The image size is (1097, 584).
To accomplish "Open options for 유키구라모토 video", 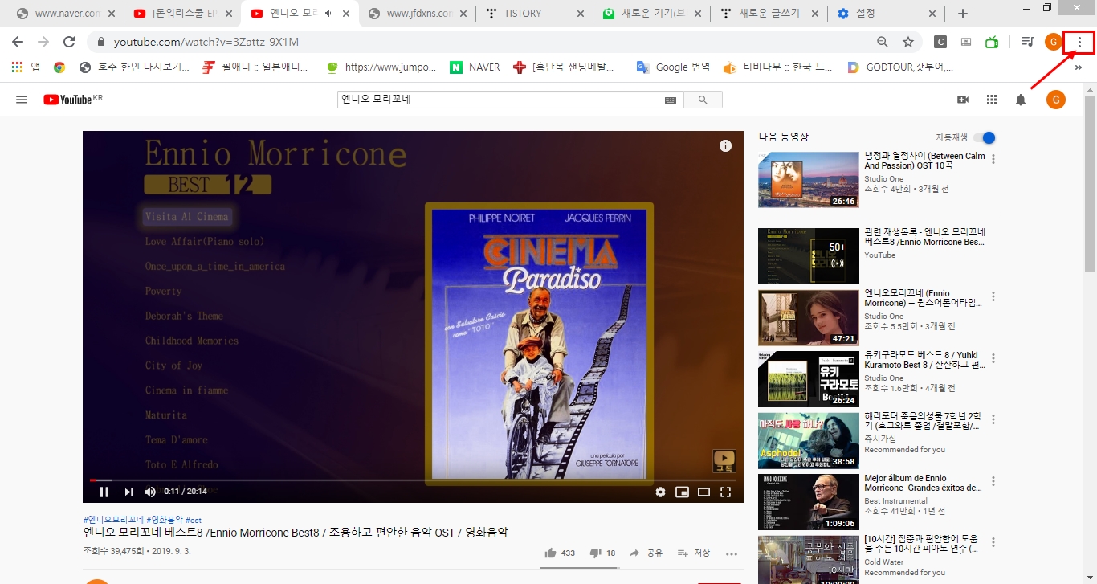I will 993,358.
